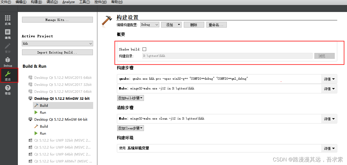
Task: Click the MSVC2017 64bit kit icon
Action: click(30, 91)
